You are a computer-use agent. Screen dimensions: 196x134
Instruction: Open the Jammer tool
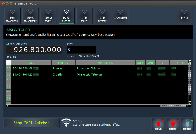click(120, 16)
